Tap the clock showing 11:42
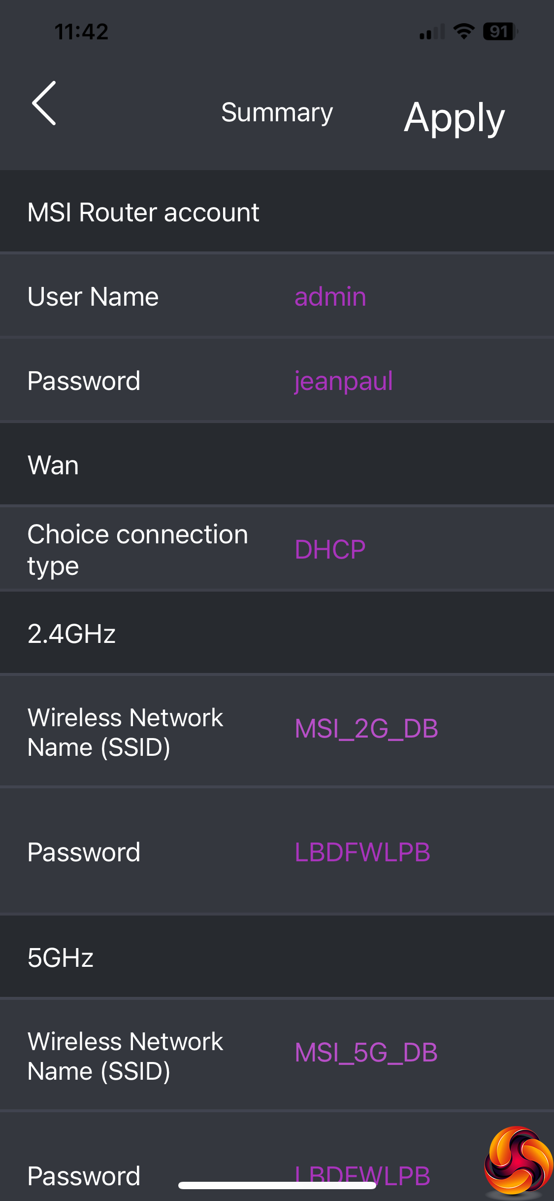The width and height of the screenshot is (554, 1201). [81, 32]
